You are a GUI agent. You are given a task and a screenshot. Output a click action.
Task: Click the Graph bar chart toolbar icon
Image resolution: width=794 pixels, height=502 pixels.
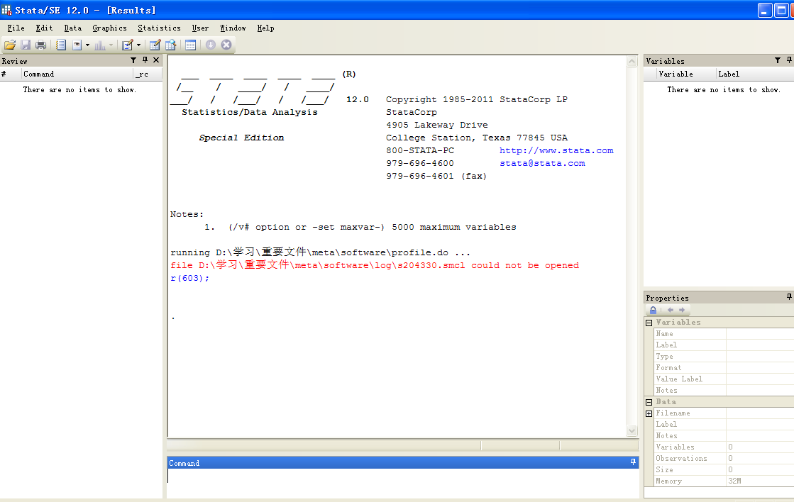[100, 45]
